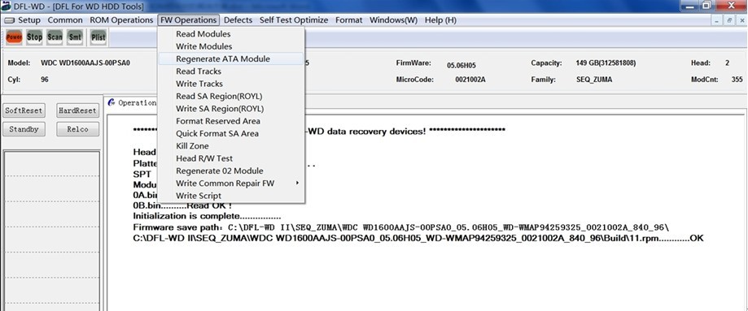Open the Defects menu
This screenshot has height=311, width=748.
coord(238,20)
